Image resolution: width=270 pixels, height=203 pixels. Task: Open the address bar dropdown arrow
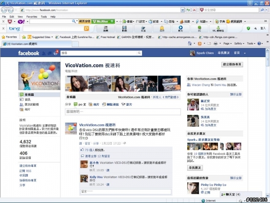tap(183, 10)
